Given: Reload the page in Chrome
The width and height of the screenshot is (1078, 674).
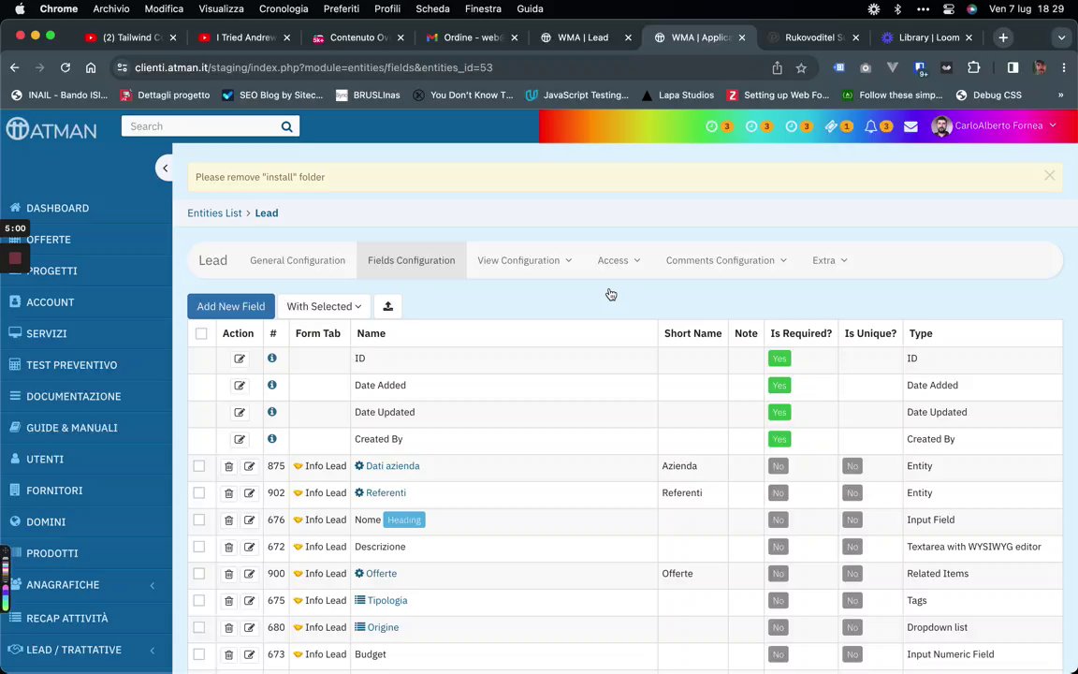Looking at the screenshot, I should coord(66,67).
